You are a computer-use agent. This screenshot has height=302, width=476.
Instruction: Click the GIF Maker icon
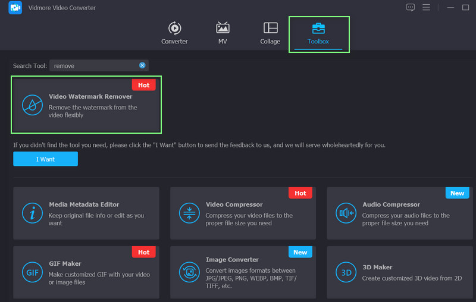32,273
